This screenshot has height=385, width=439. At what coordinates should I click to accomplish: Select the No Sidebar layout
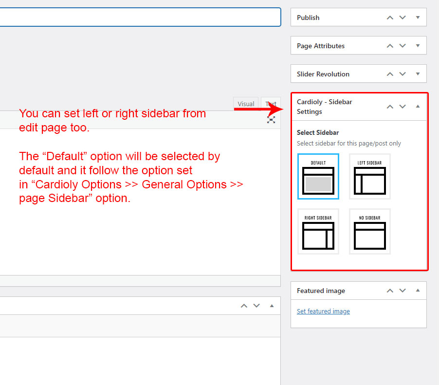[x=370, y=232]
